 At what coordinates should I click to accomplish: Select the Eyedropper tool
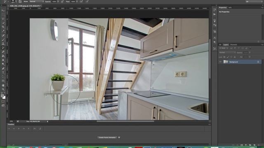click(x=3, y=31)
